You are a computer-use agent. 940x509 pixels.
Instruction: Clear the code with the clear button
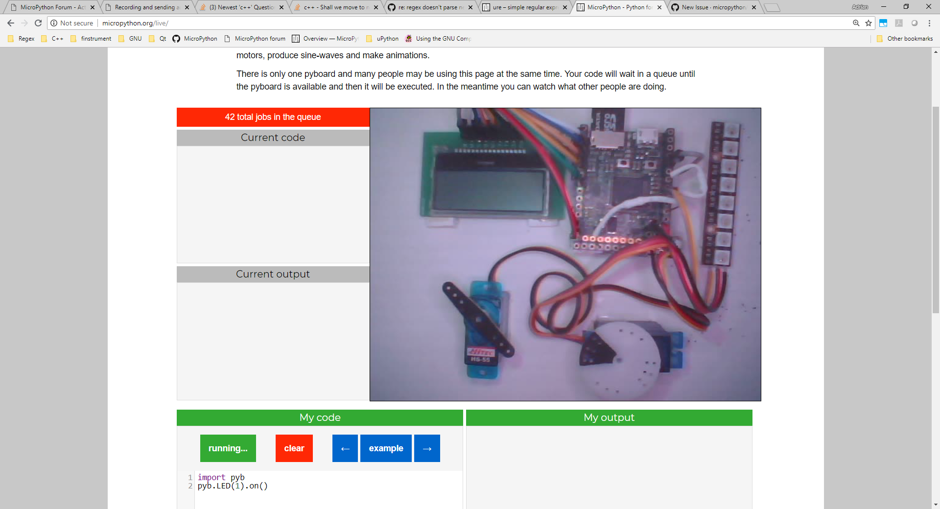pyautogui.click(x=294, y=448)
